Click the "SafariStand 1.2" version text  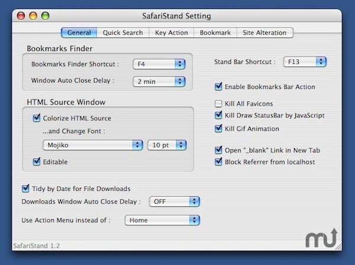[37, 246]
